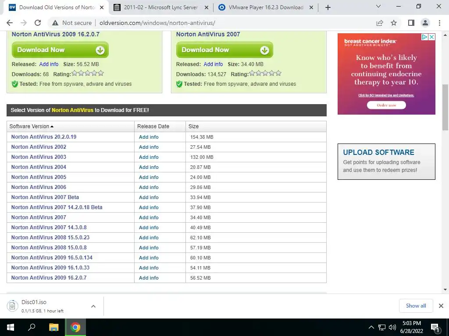The height and width of the screenshot is (336, 449).
Task: Download Norton AntiVirus 2007 now
Action: pyautogui.click(x=224, y=50)
